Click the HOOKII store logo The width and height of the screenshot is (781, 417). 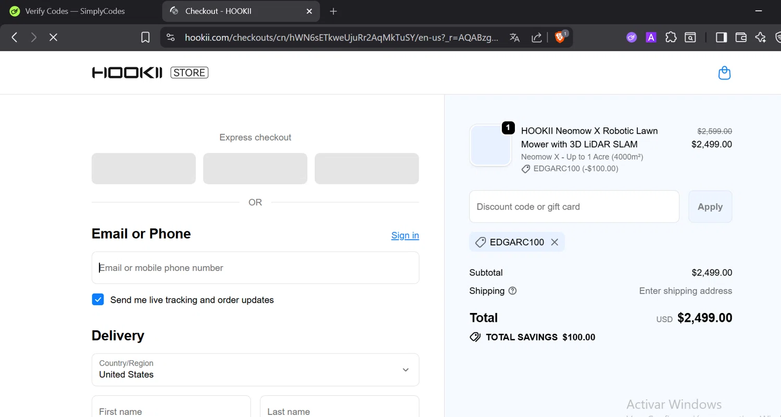[150, 73]
